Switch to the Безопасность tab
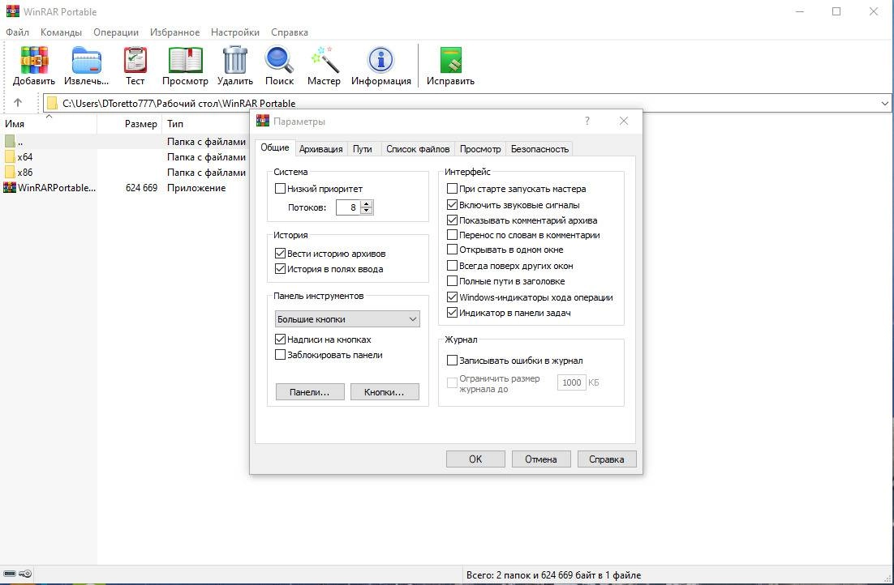The width and height of the screenshot is (894, 585). click(539, 148)
